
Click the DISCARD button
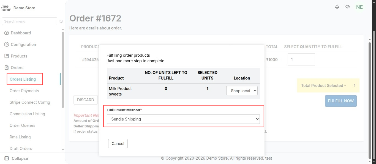86,100
